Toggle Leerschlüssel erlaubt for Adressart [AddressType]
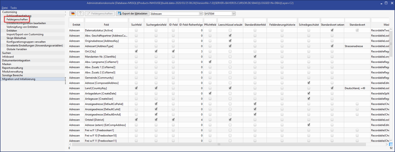The width and height of the screenshot is (395, 152). point(230,46)
